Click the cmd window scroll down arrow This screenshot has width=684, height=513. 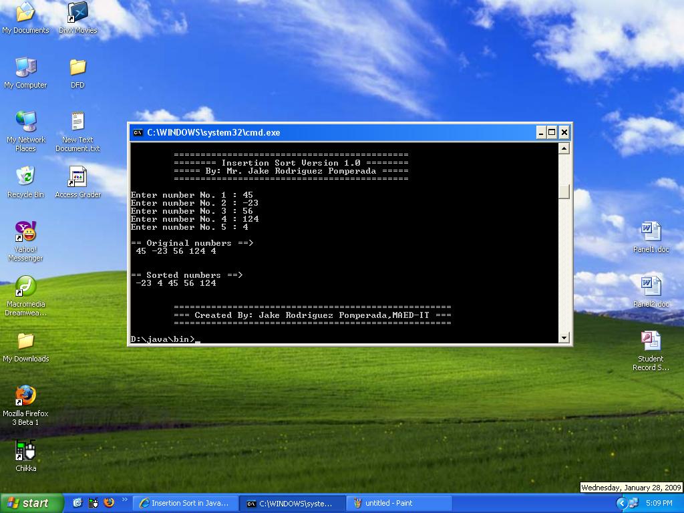(x=564, y=337)
